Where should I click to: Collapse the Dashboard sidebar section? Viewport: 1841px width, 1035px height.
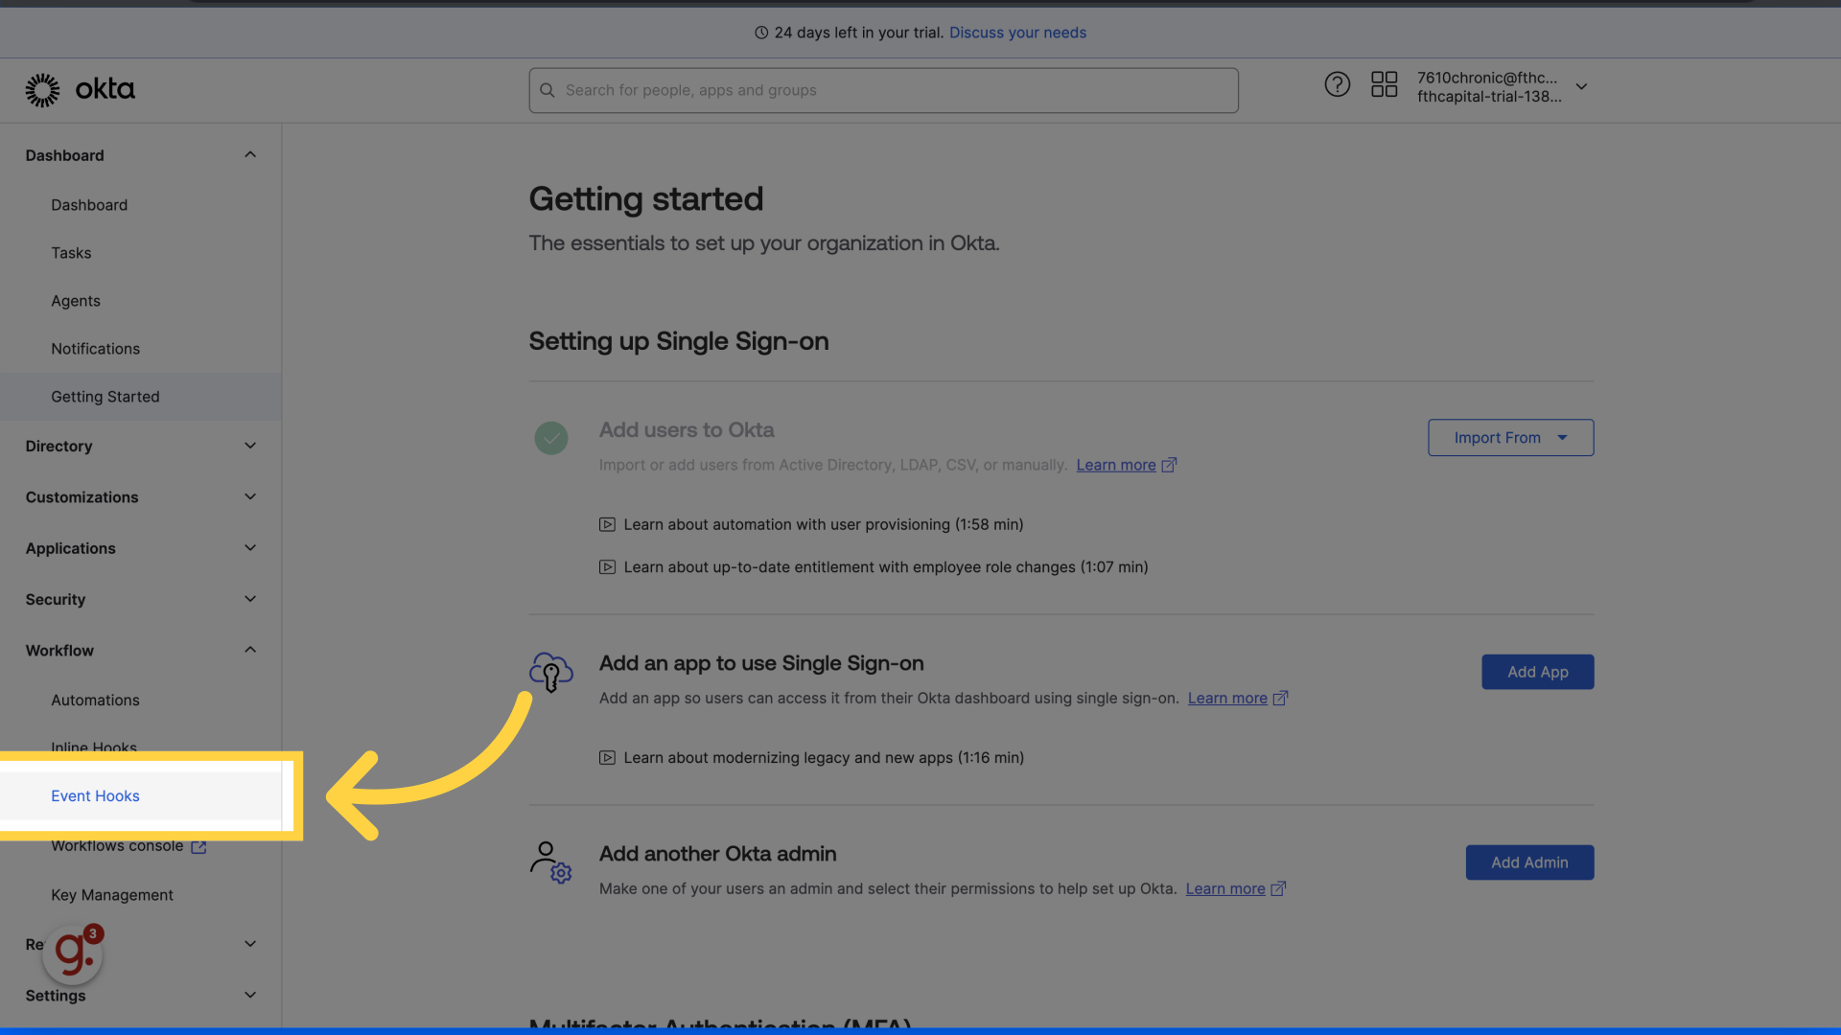coord(250,155)
